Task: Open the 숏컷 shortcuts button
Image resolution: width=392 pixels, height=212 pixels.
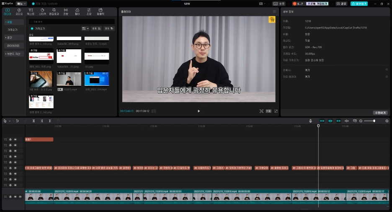Action: pyautogui.click(x=279, y=3)
